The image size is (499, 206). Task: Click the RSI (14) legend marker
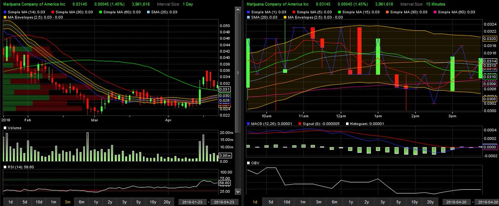[5, 167]
